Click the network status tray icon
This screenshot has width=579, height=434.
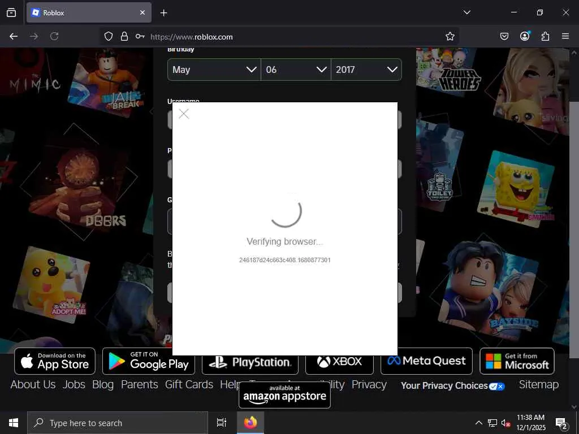(x=492, y=423)
